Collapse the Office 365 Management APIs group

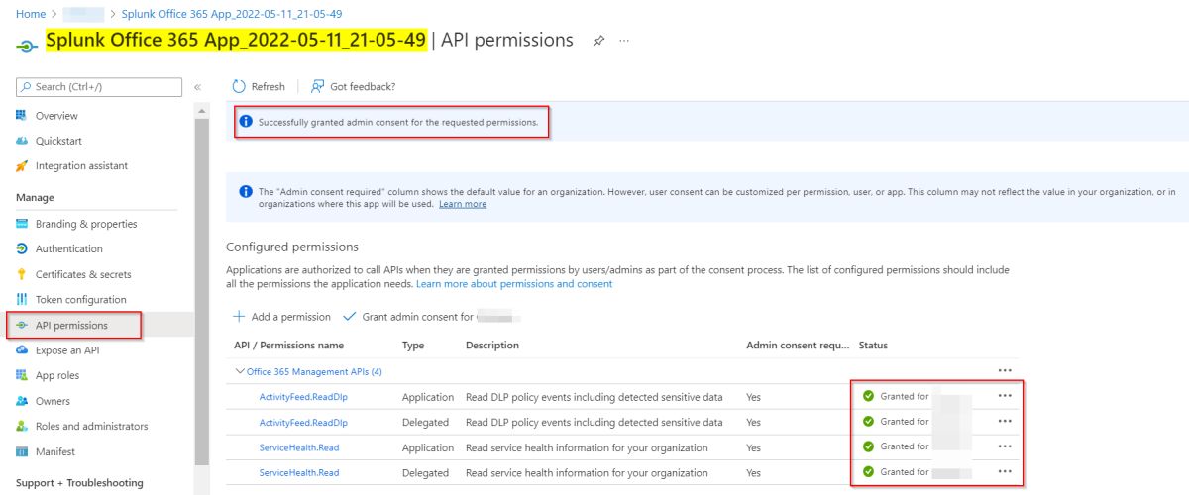point(239,371)
